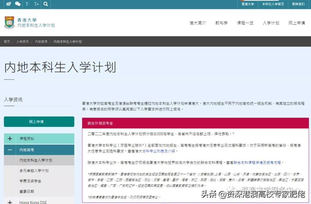
Task: Go to 首页 breadcrumb
Action: [7, 41]
